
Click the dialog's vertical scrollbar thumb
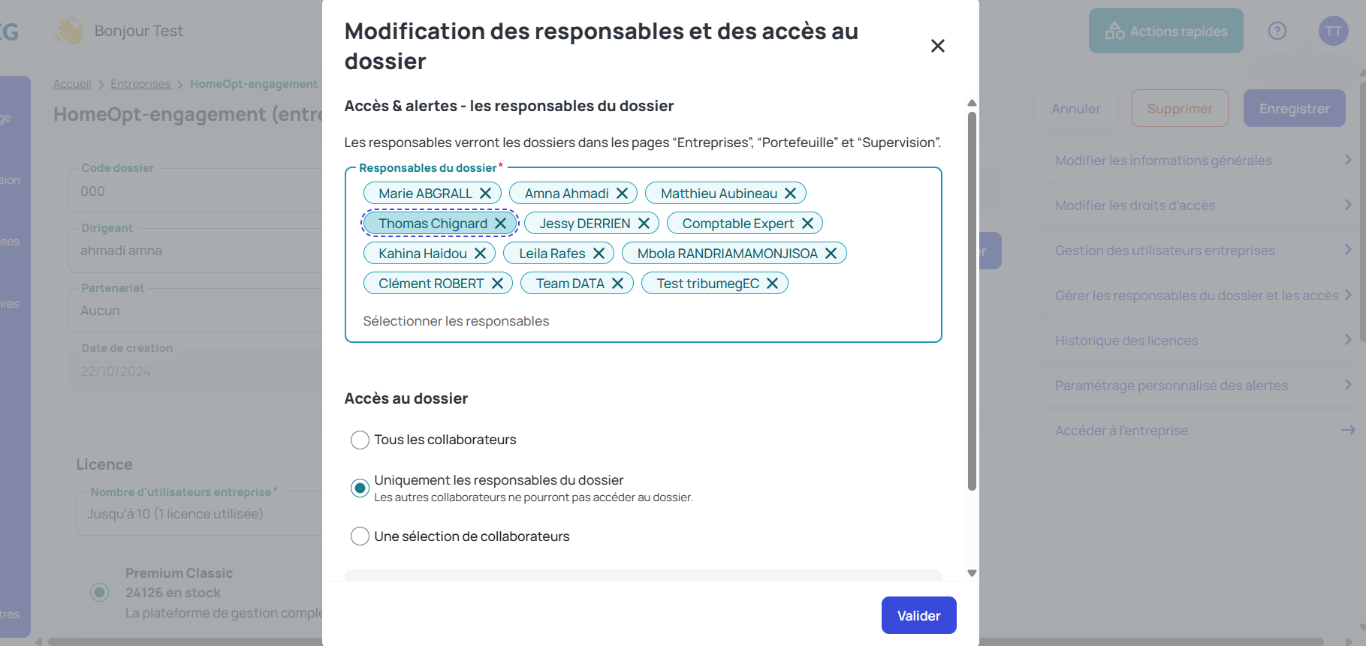(x=972, y=301)
